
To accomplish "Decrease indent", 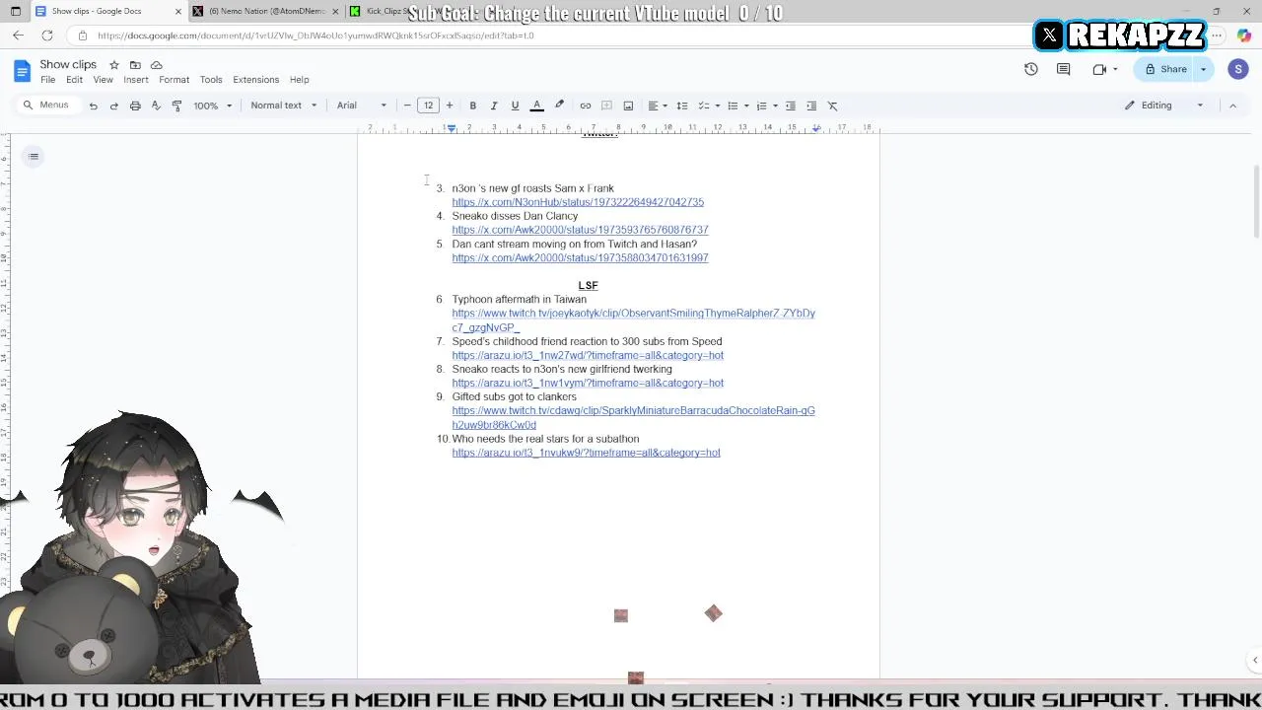I will (x=790, y=106).
